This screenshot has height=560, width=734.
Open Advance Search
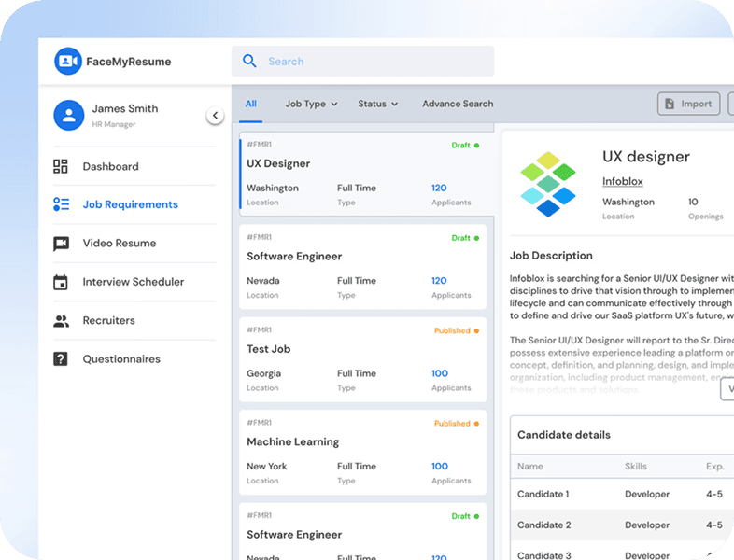coord(458,104)
